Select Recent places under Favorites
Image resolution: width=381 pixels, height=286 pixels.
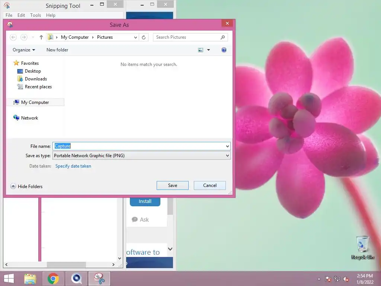pyautogui.click(x=35, y=86)
